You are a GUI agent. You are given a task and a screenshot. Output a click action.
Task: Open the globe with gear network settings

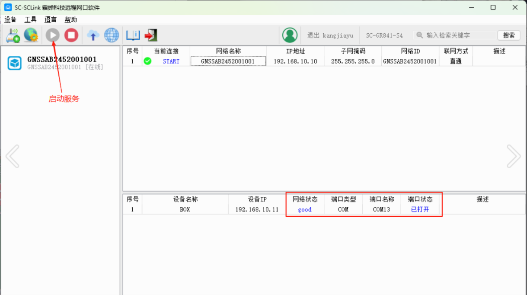(31, 35)
